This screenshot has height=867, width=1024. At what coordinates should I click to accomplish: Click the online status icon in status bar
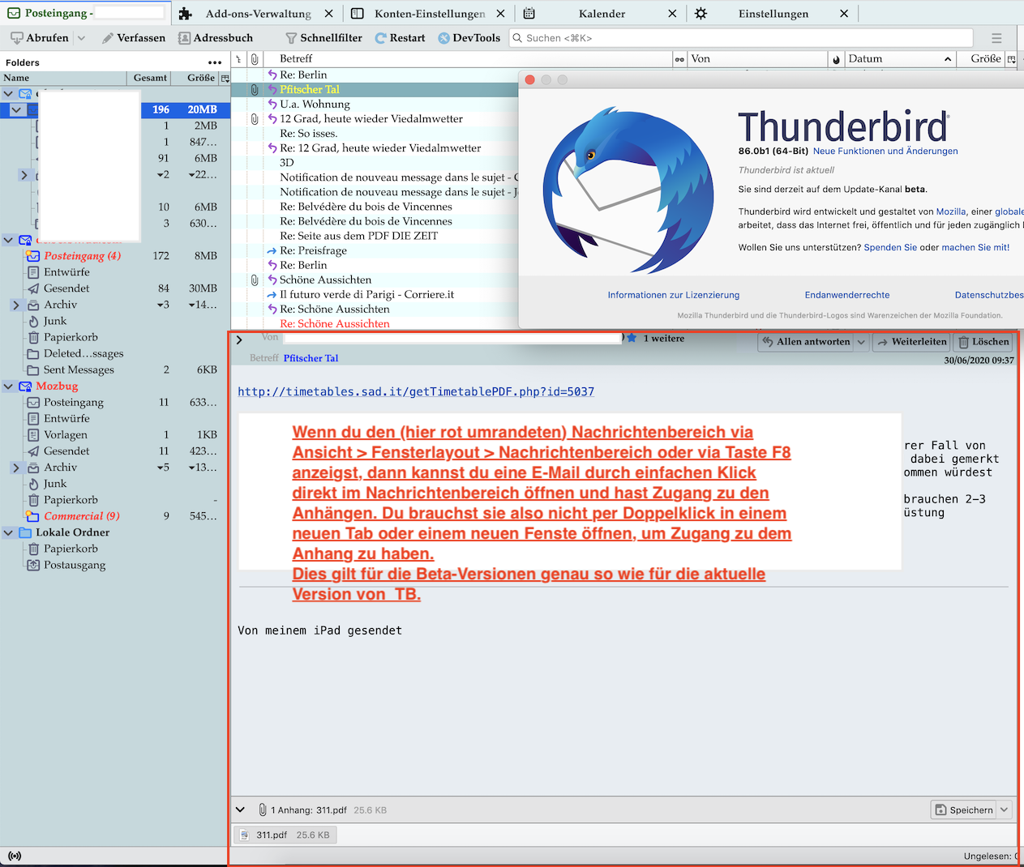[x=15, y=856]
